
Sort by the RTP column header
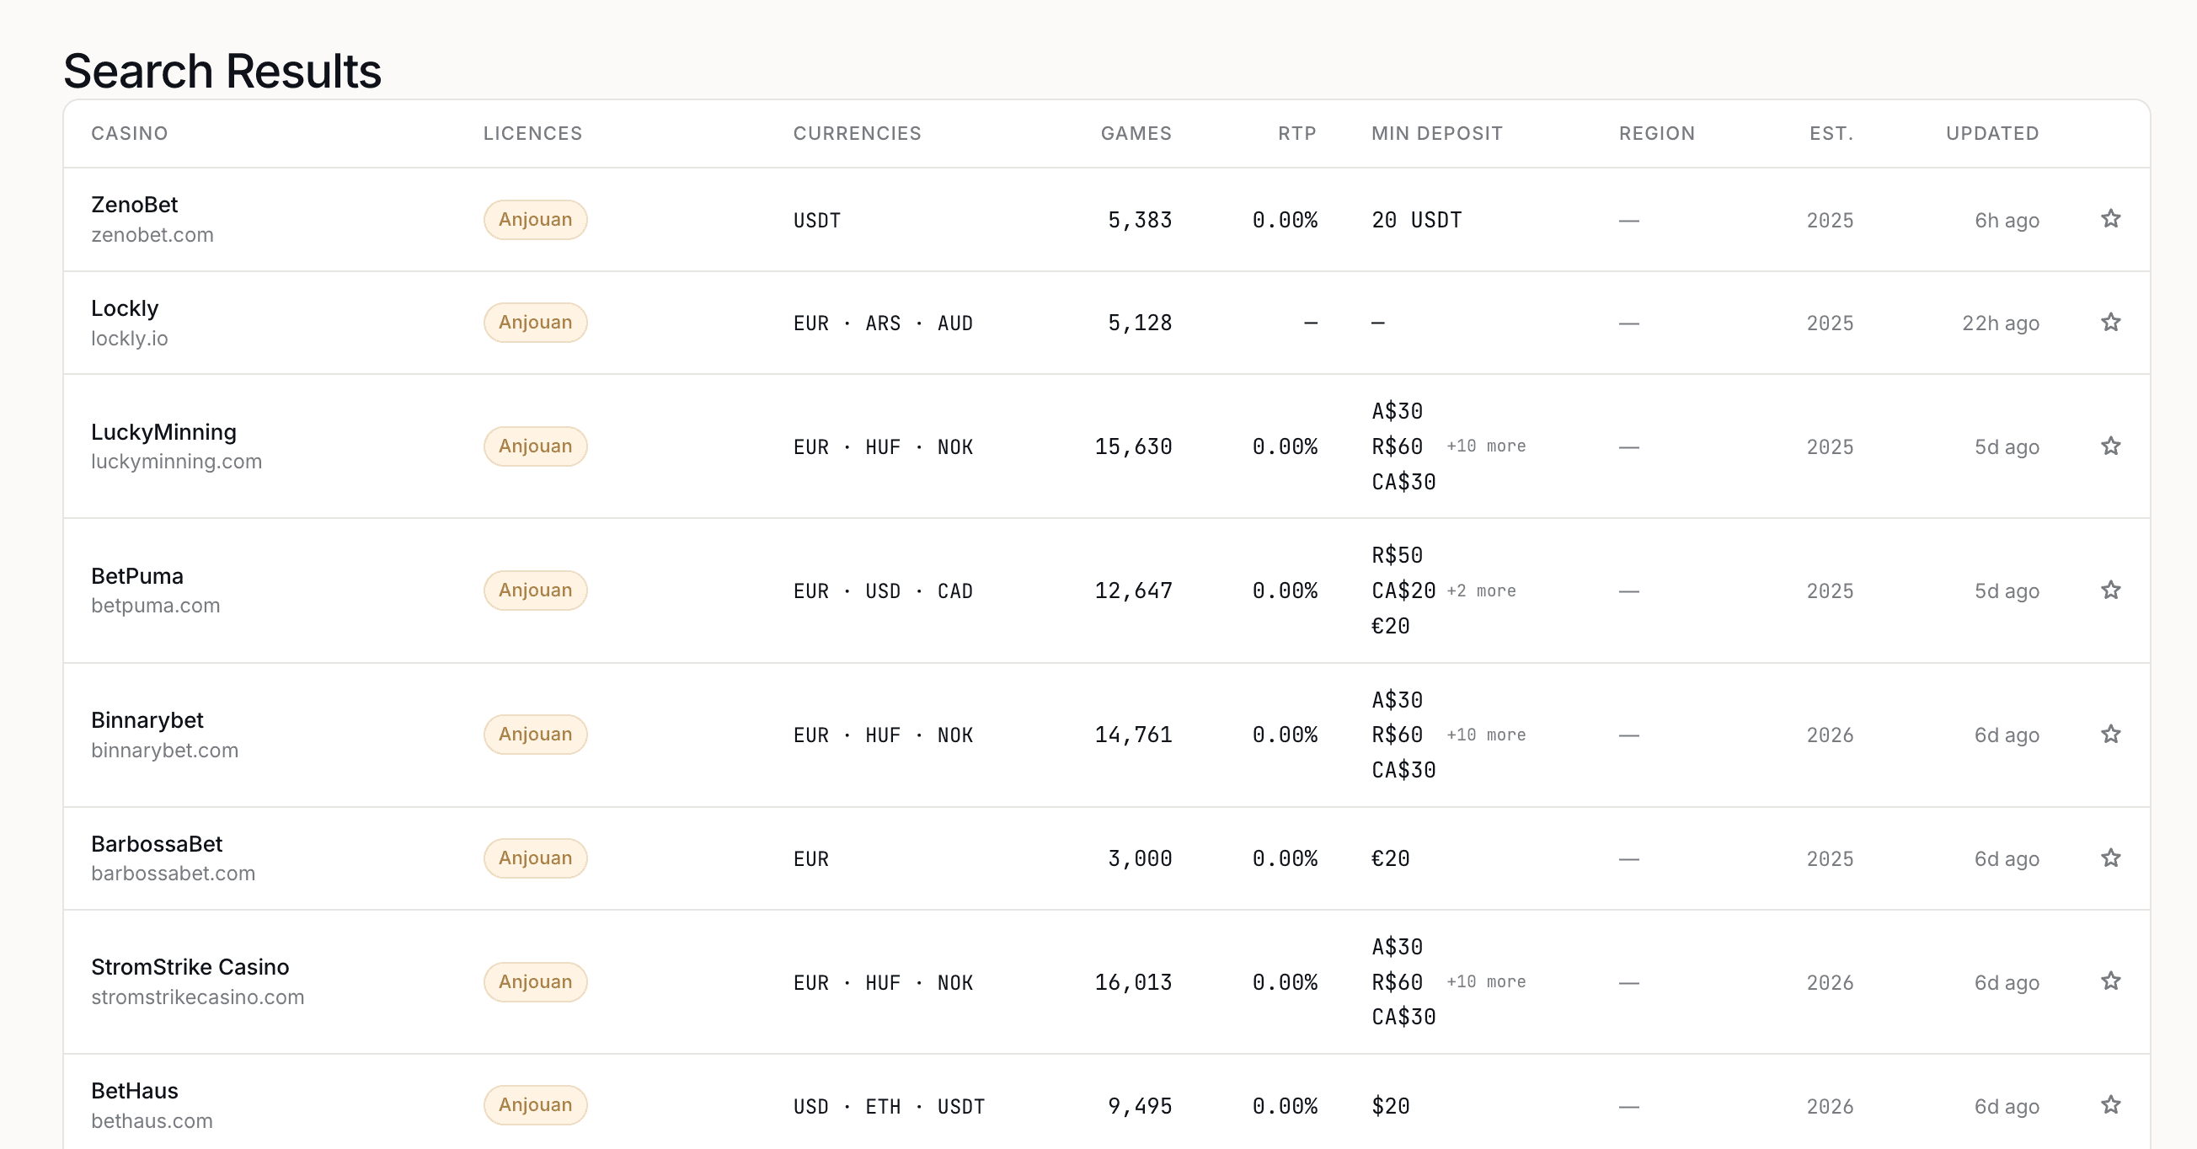point(1297,133)
